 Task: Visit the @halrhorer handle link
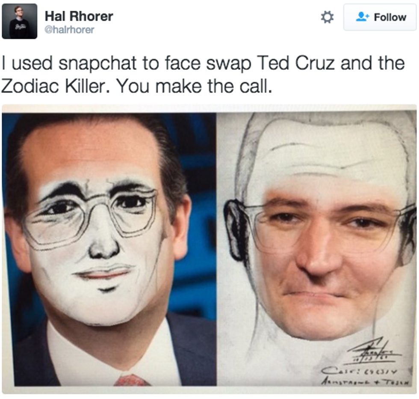pos(69,30)
